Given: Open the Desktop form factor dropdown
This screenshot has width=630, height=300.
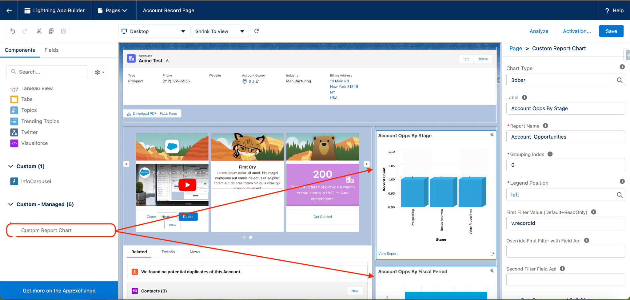Looking at the screenshot, I should coord(154,31).
